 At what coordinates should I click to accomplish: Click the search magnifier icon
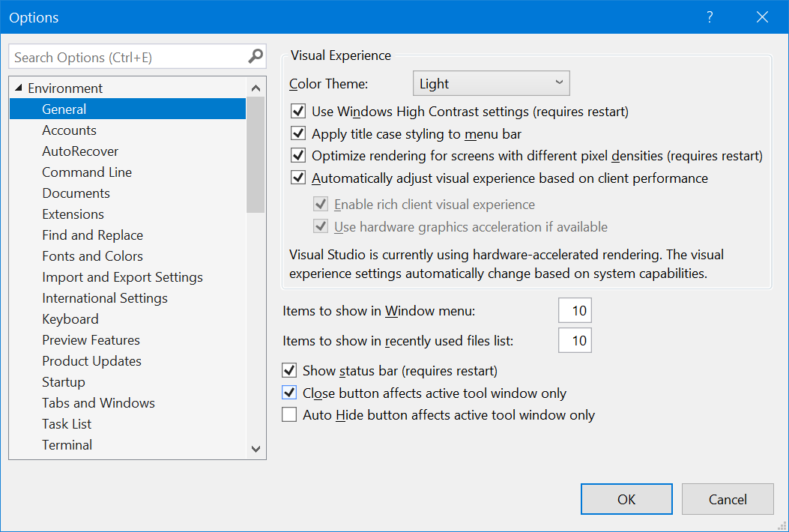point(256,56)
